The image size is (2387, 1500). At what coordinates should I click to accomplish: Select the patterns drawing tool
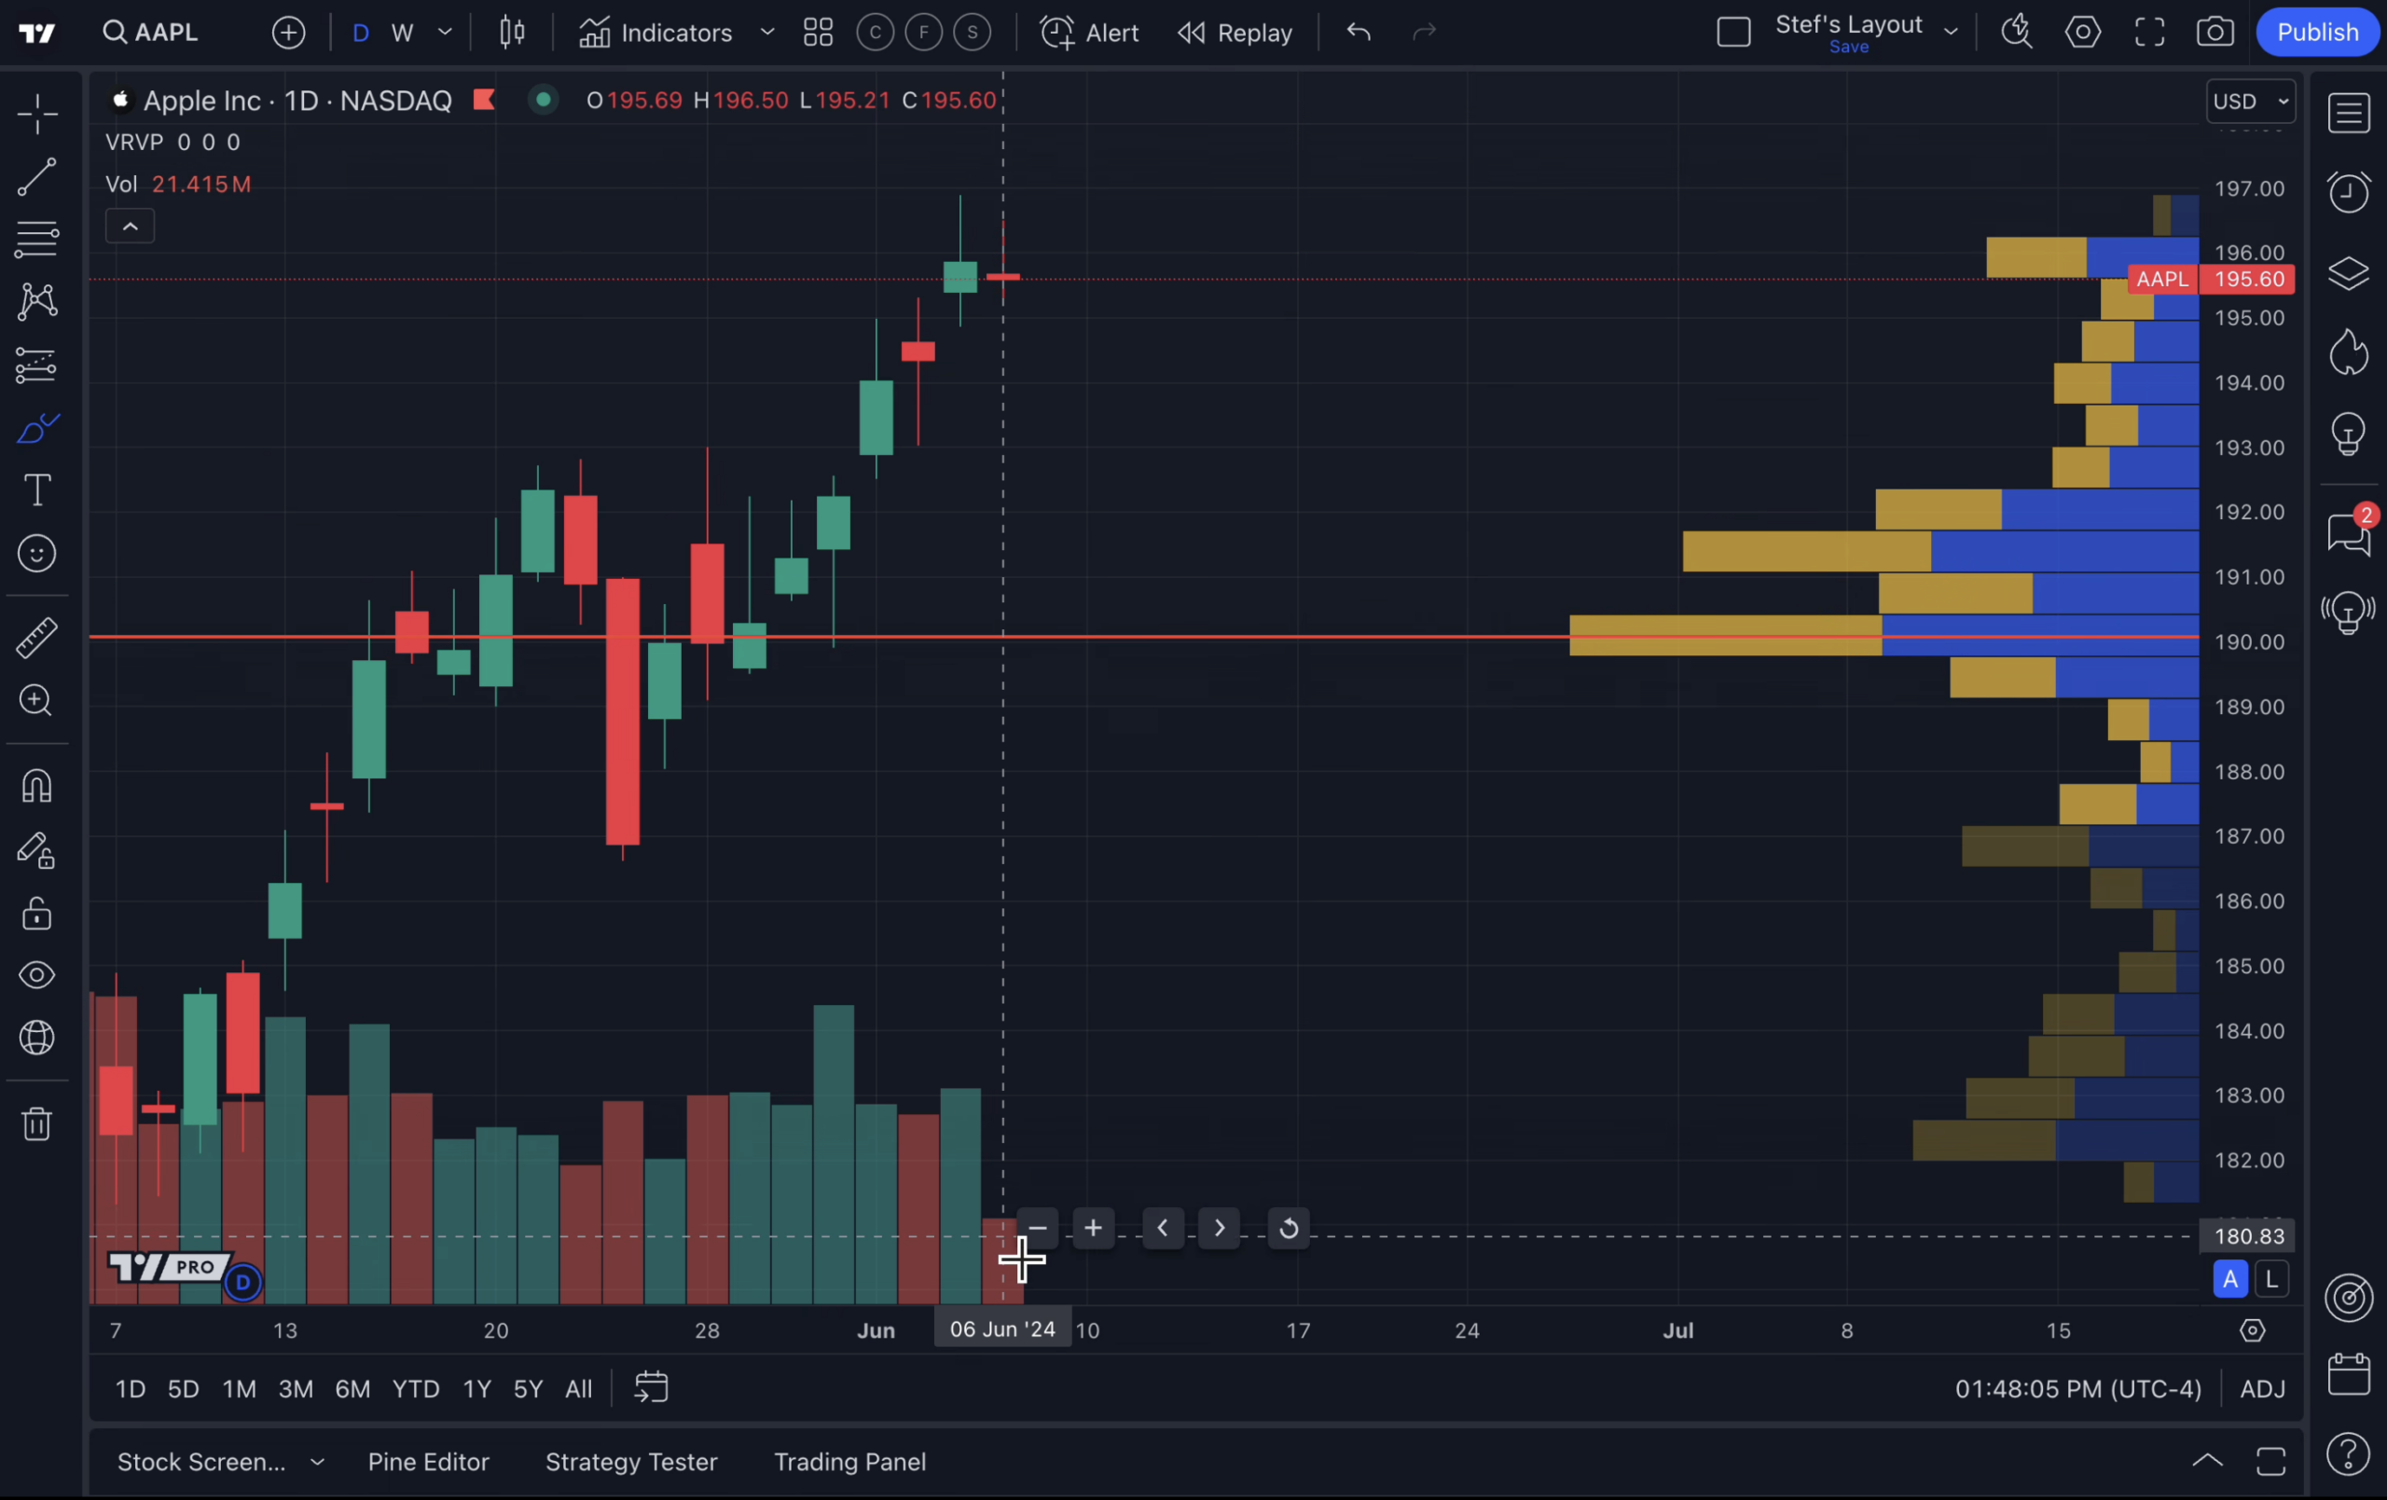click(36, 301)
